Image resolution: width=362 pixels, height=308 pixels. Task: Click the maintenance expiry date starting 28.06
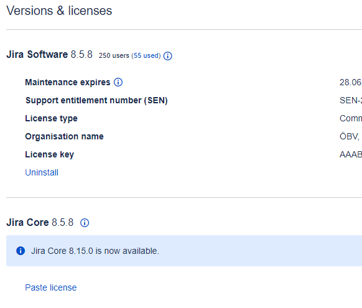coord(351,82)
